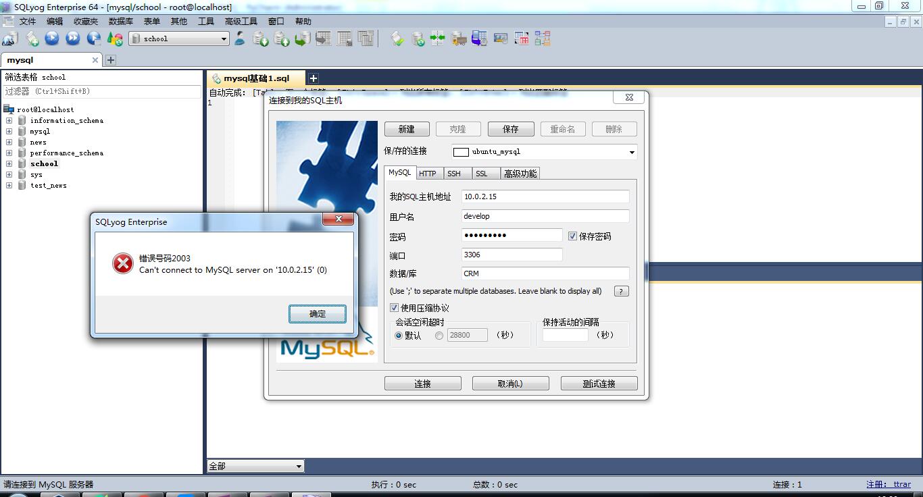Expand the test_news database node
The width and height of the screenshot is (923, 497).
[x=9, y=185]
